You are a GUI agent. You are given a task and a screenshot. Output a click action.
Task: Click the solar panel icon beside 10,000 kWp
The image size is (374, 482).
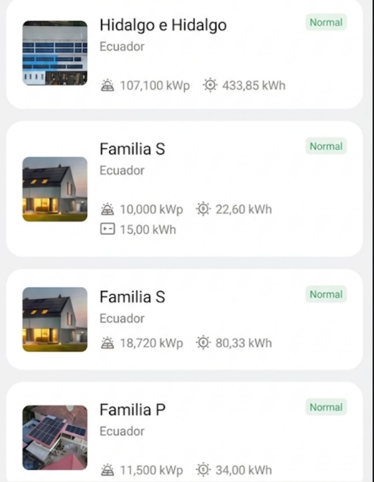click(106, 209)
